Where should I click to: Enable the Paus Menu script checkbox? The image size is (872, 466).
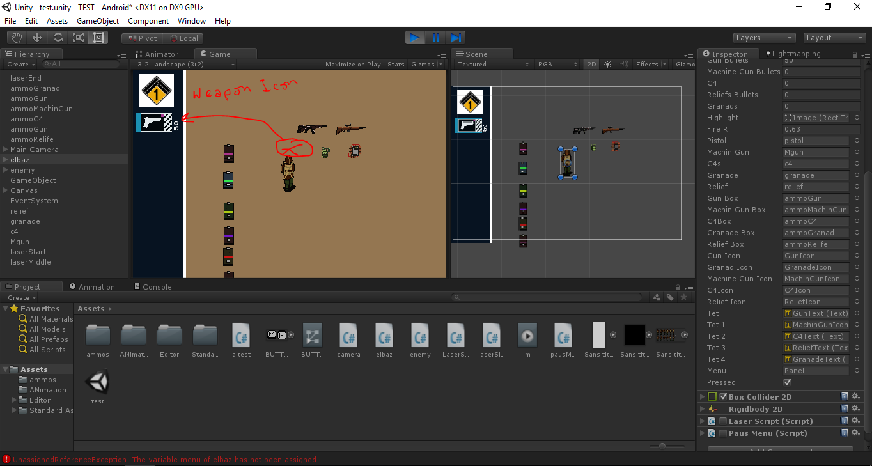point(723,433)
